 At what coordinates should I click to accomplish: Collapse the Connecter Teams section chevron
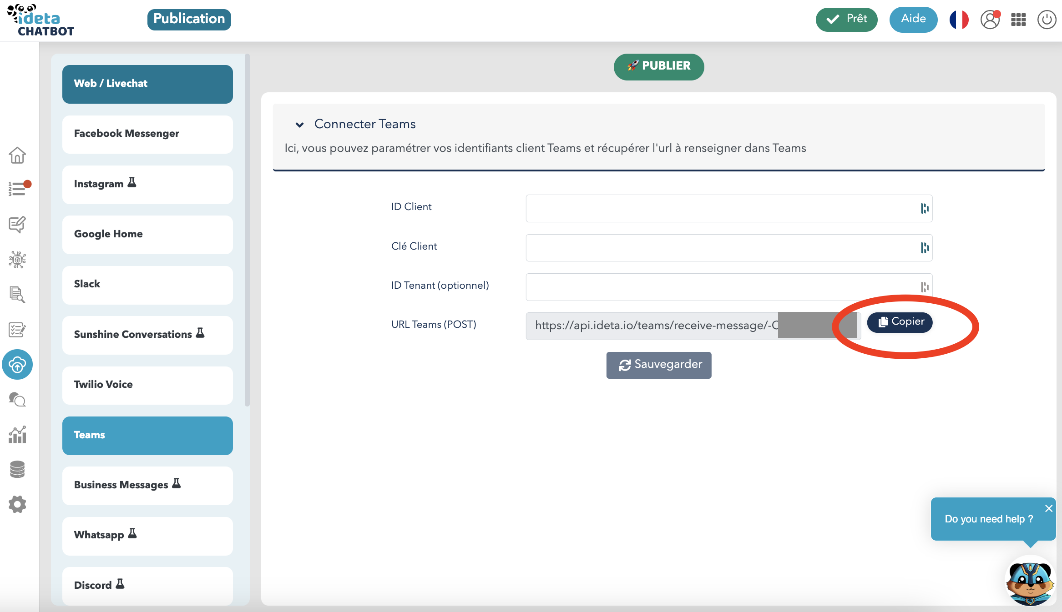(x=299, y=125)
